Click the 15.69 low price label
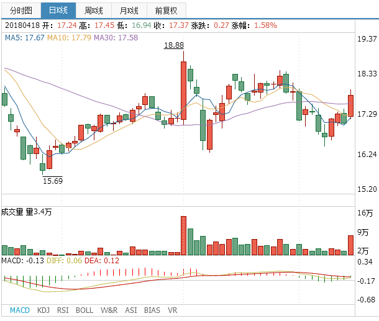This screenshot has width=379, height=321. pyautogui.click(x=53, y=181)
